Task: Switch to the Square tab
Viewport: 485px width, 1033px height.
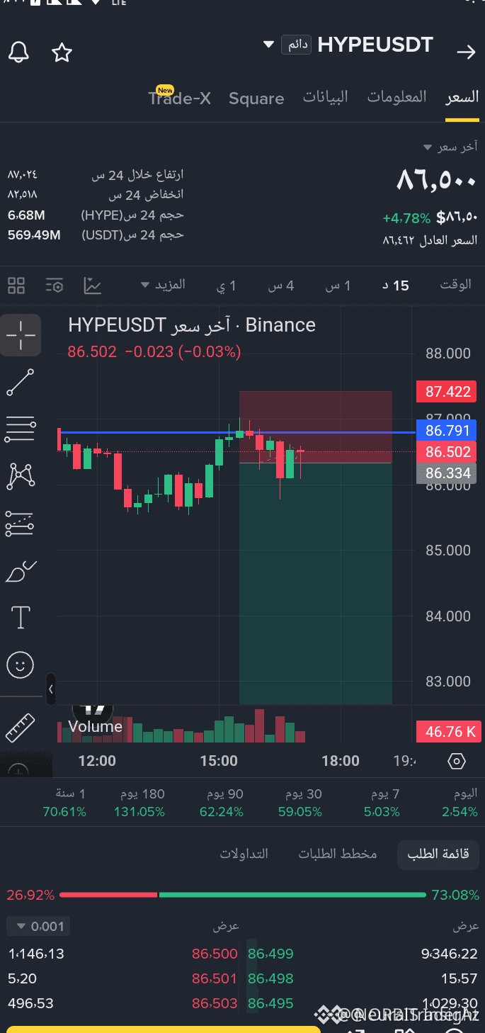Action: 256,98
